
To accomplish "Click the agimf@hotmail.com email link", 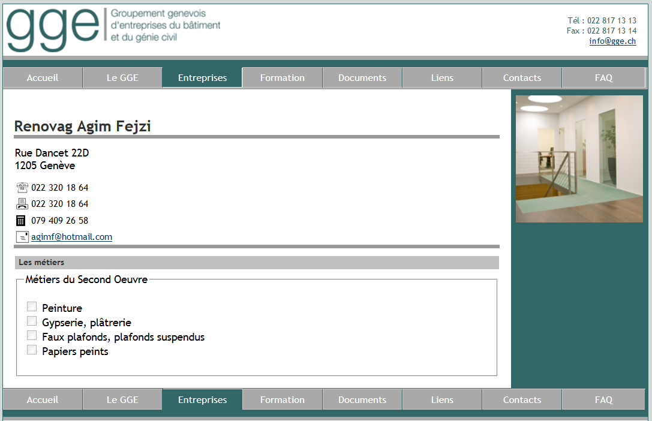I will point(71,237).
